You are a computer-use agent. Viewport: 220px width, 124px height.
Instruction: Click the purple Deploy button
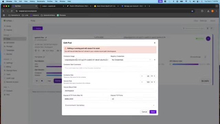click(x=37, y=28)
